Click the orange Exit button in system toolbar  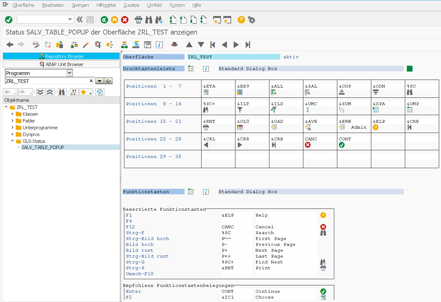[x=114, y=20]
